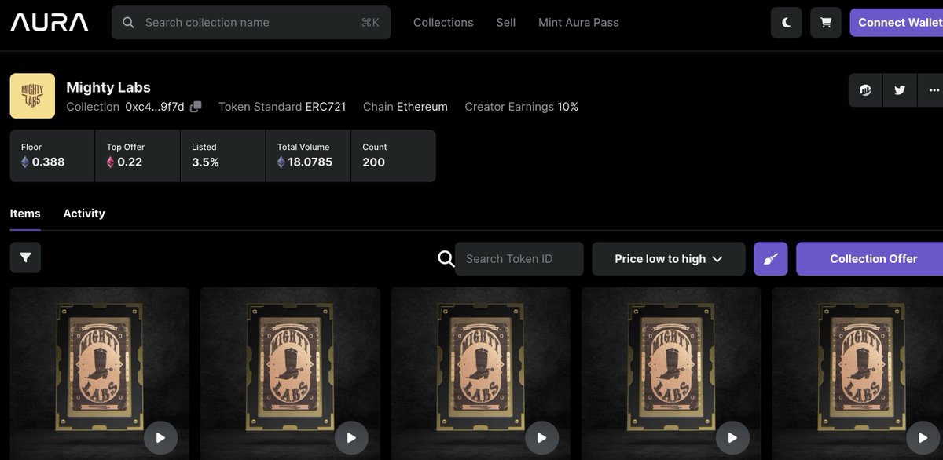Viewport: 943px width, 460px height.
Task: Click Collection Offer button
Action: click(870, 259)
